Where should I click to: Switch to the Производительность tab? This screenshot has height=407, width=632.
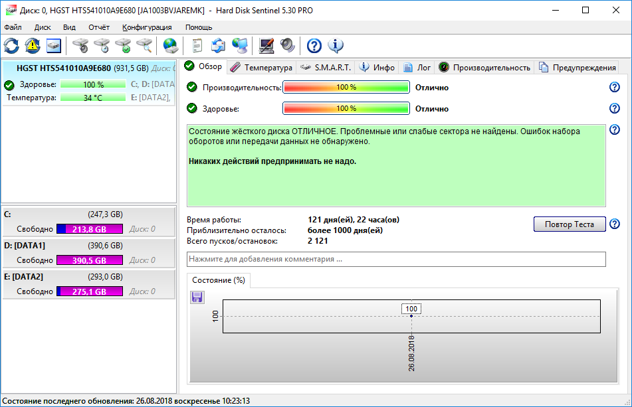(x=484, y=68)
